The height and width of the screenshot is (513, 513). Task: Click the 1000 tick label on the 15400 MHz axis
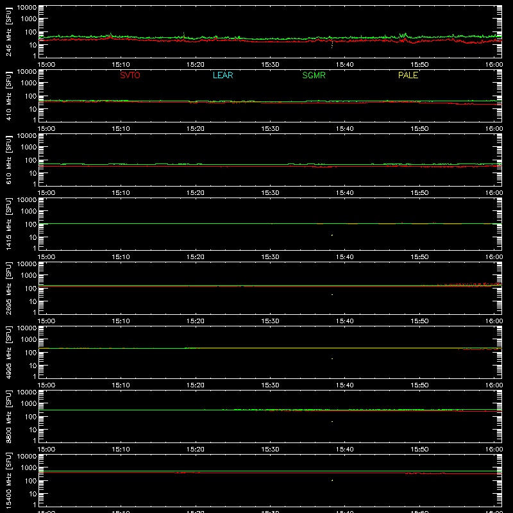pyautogui.click(x=29, y=468)
